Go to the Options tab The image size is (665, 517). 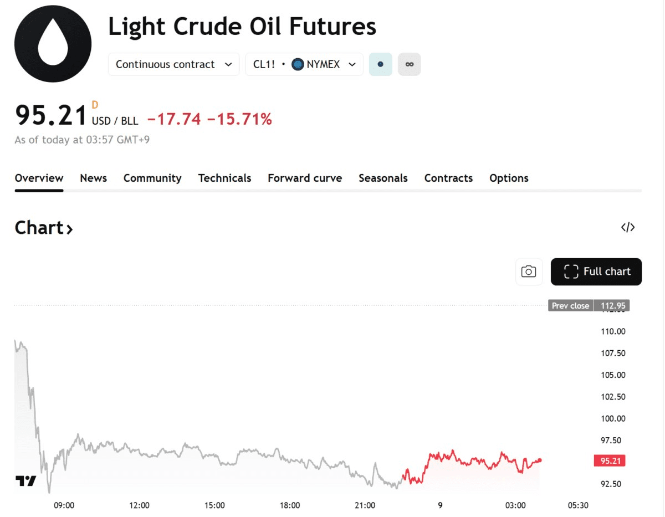pos(509,178)
